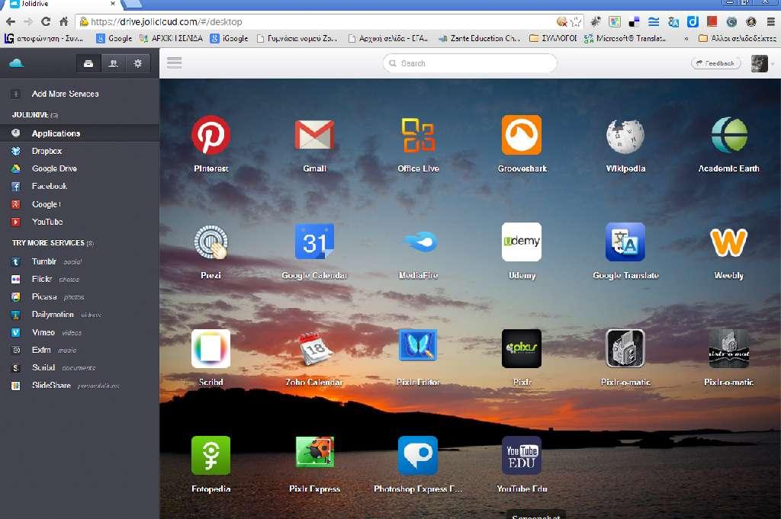The width and height of the screenshot is (781, 519).
Task: Open the settings gear in sidebar header
Action: (x=138, y=63)
